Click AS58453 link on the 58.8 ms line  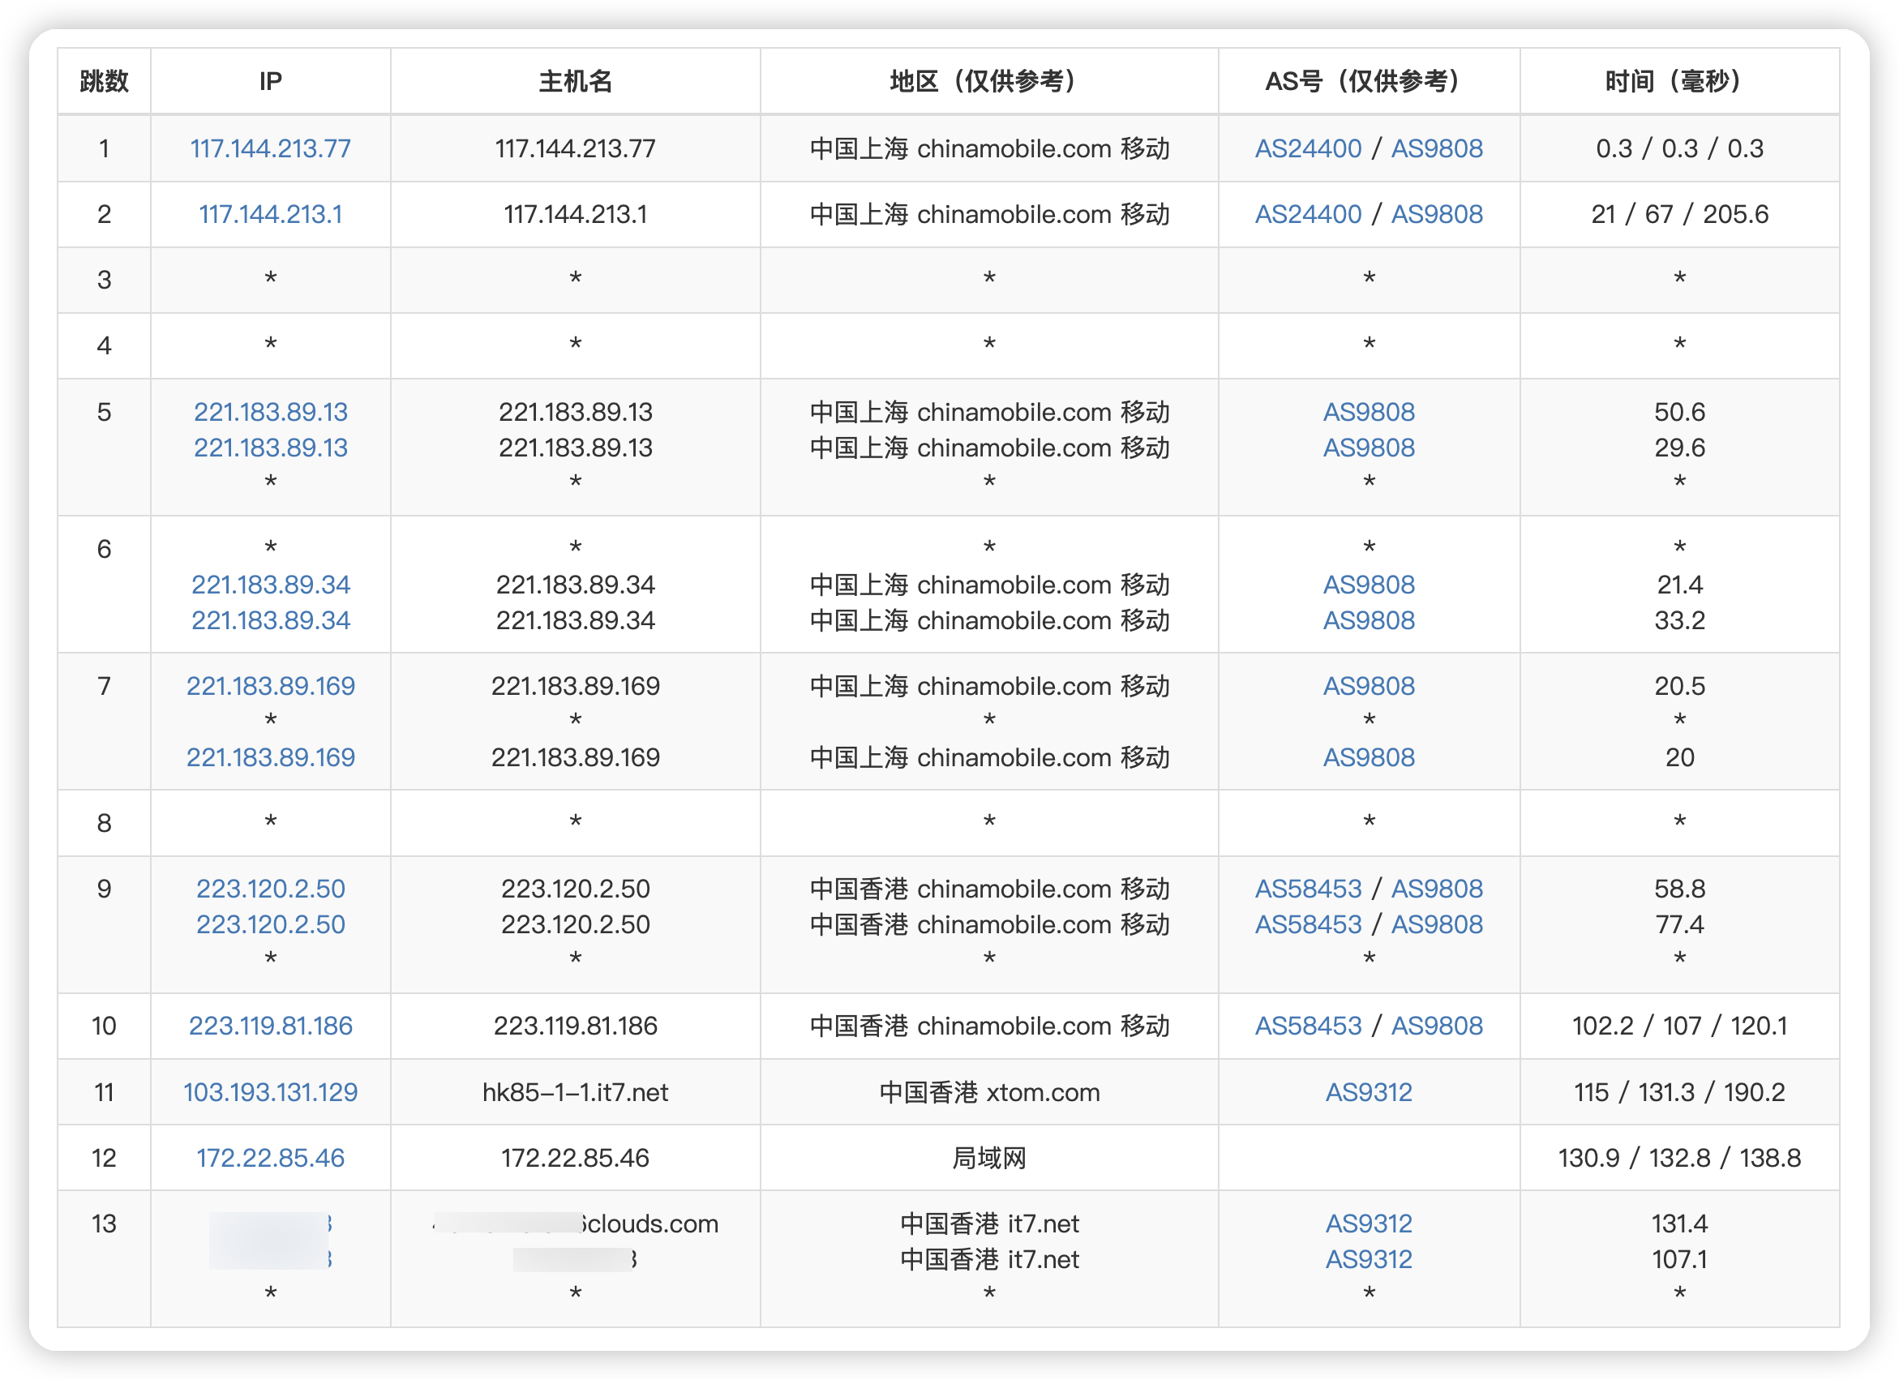(x=1308, y=889)
